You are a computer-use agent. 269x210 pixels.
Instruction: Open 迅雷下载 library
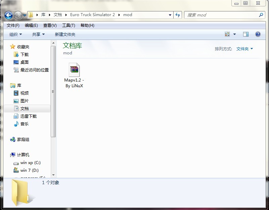click(28, 116)
